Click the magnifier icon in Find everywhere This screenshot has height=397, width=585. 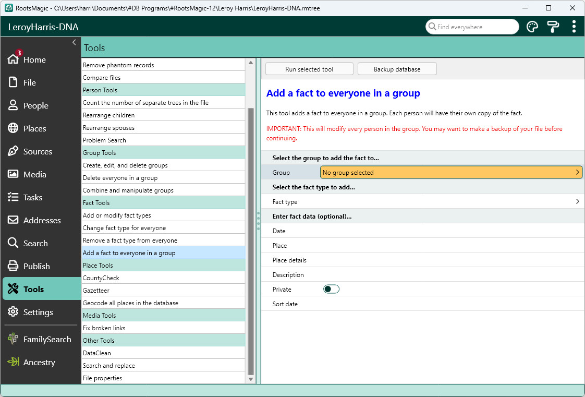[432, 27]
